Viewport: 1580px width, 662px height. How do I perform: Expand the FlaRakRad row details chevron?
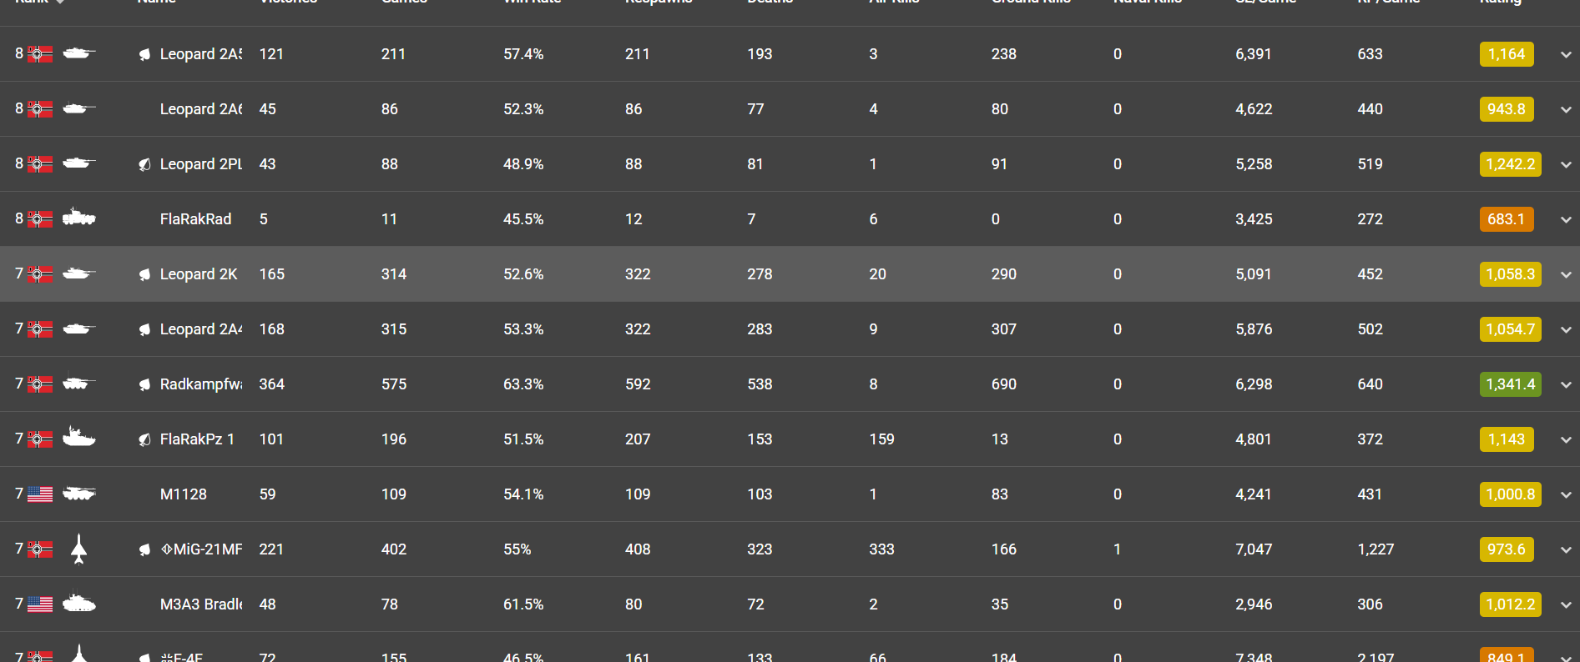click(1566, 219)
